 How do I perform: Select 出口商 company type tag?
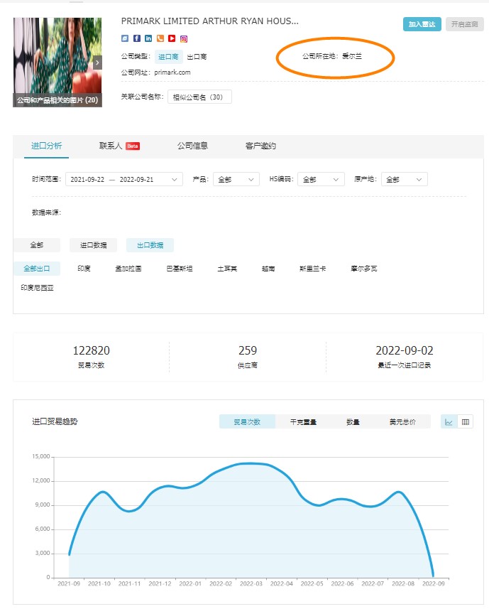197,57
